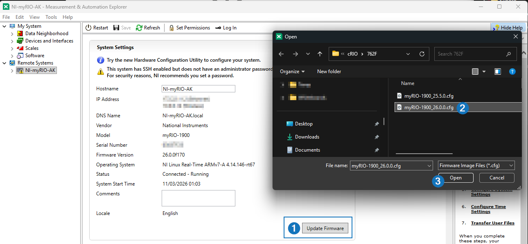Image resolution: width=528 pixels, height=244 pixels.
Task: Click the Hide Help button
Action: point(508,28)
